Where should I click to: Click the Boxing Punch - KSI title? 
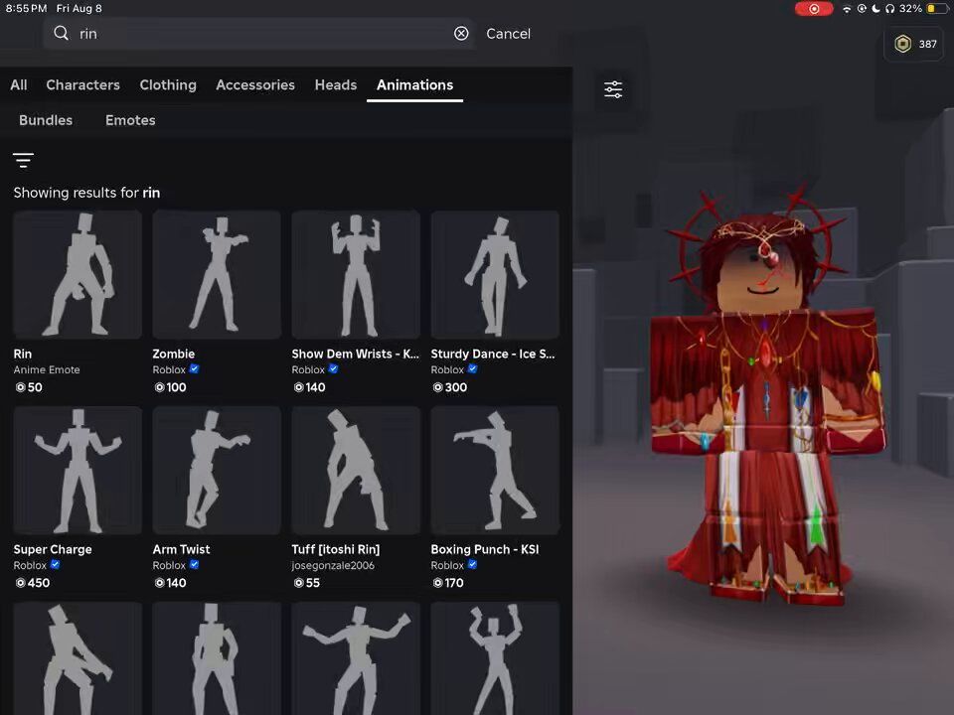(x=484, y=549)
